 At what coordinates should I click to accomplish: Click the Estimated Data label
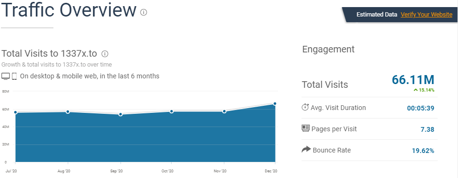point(377,15)
